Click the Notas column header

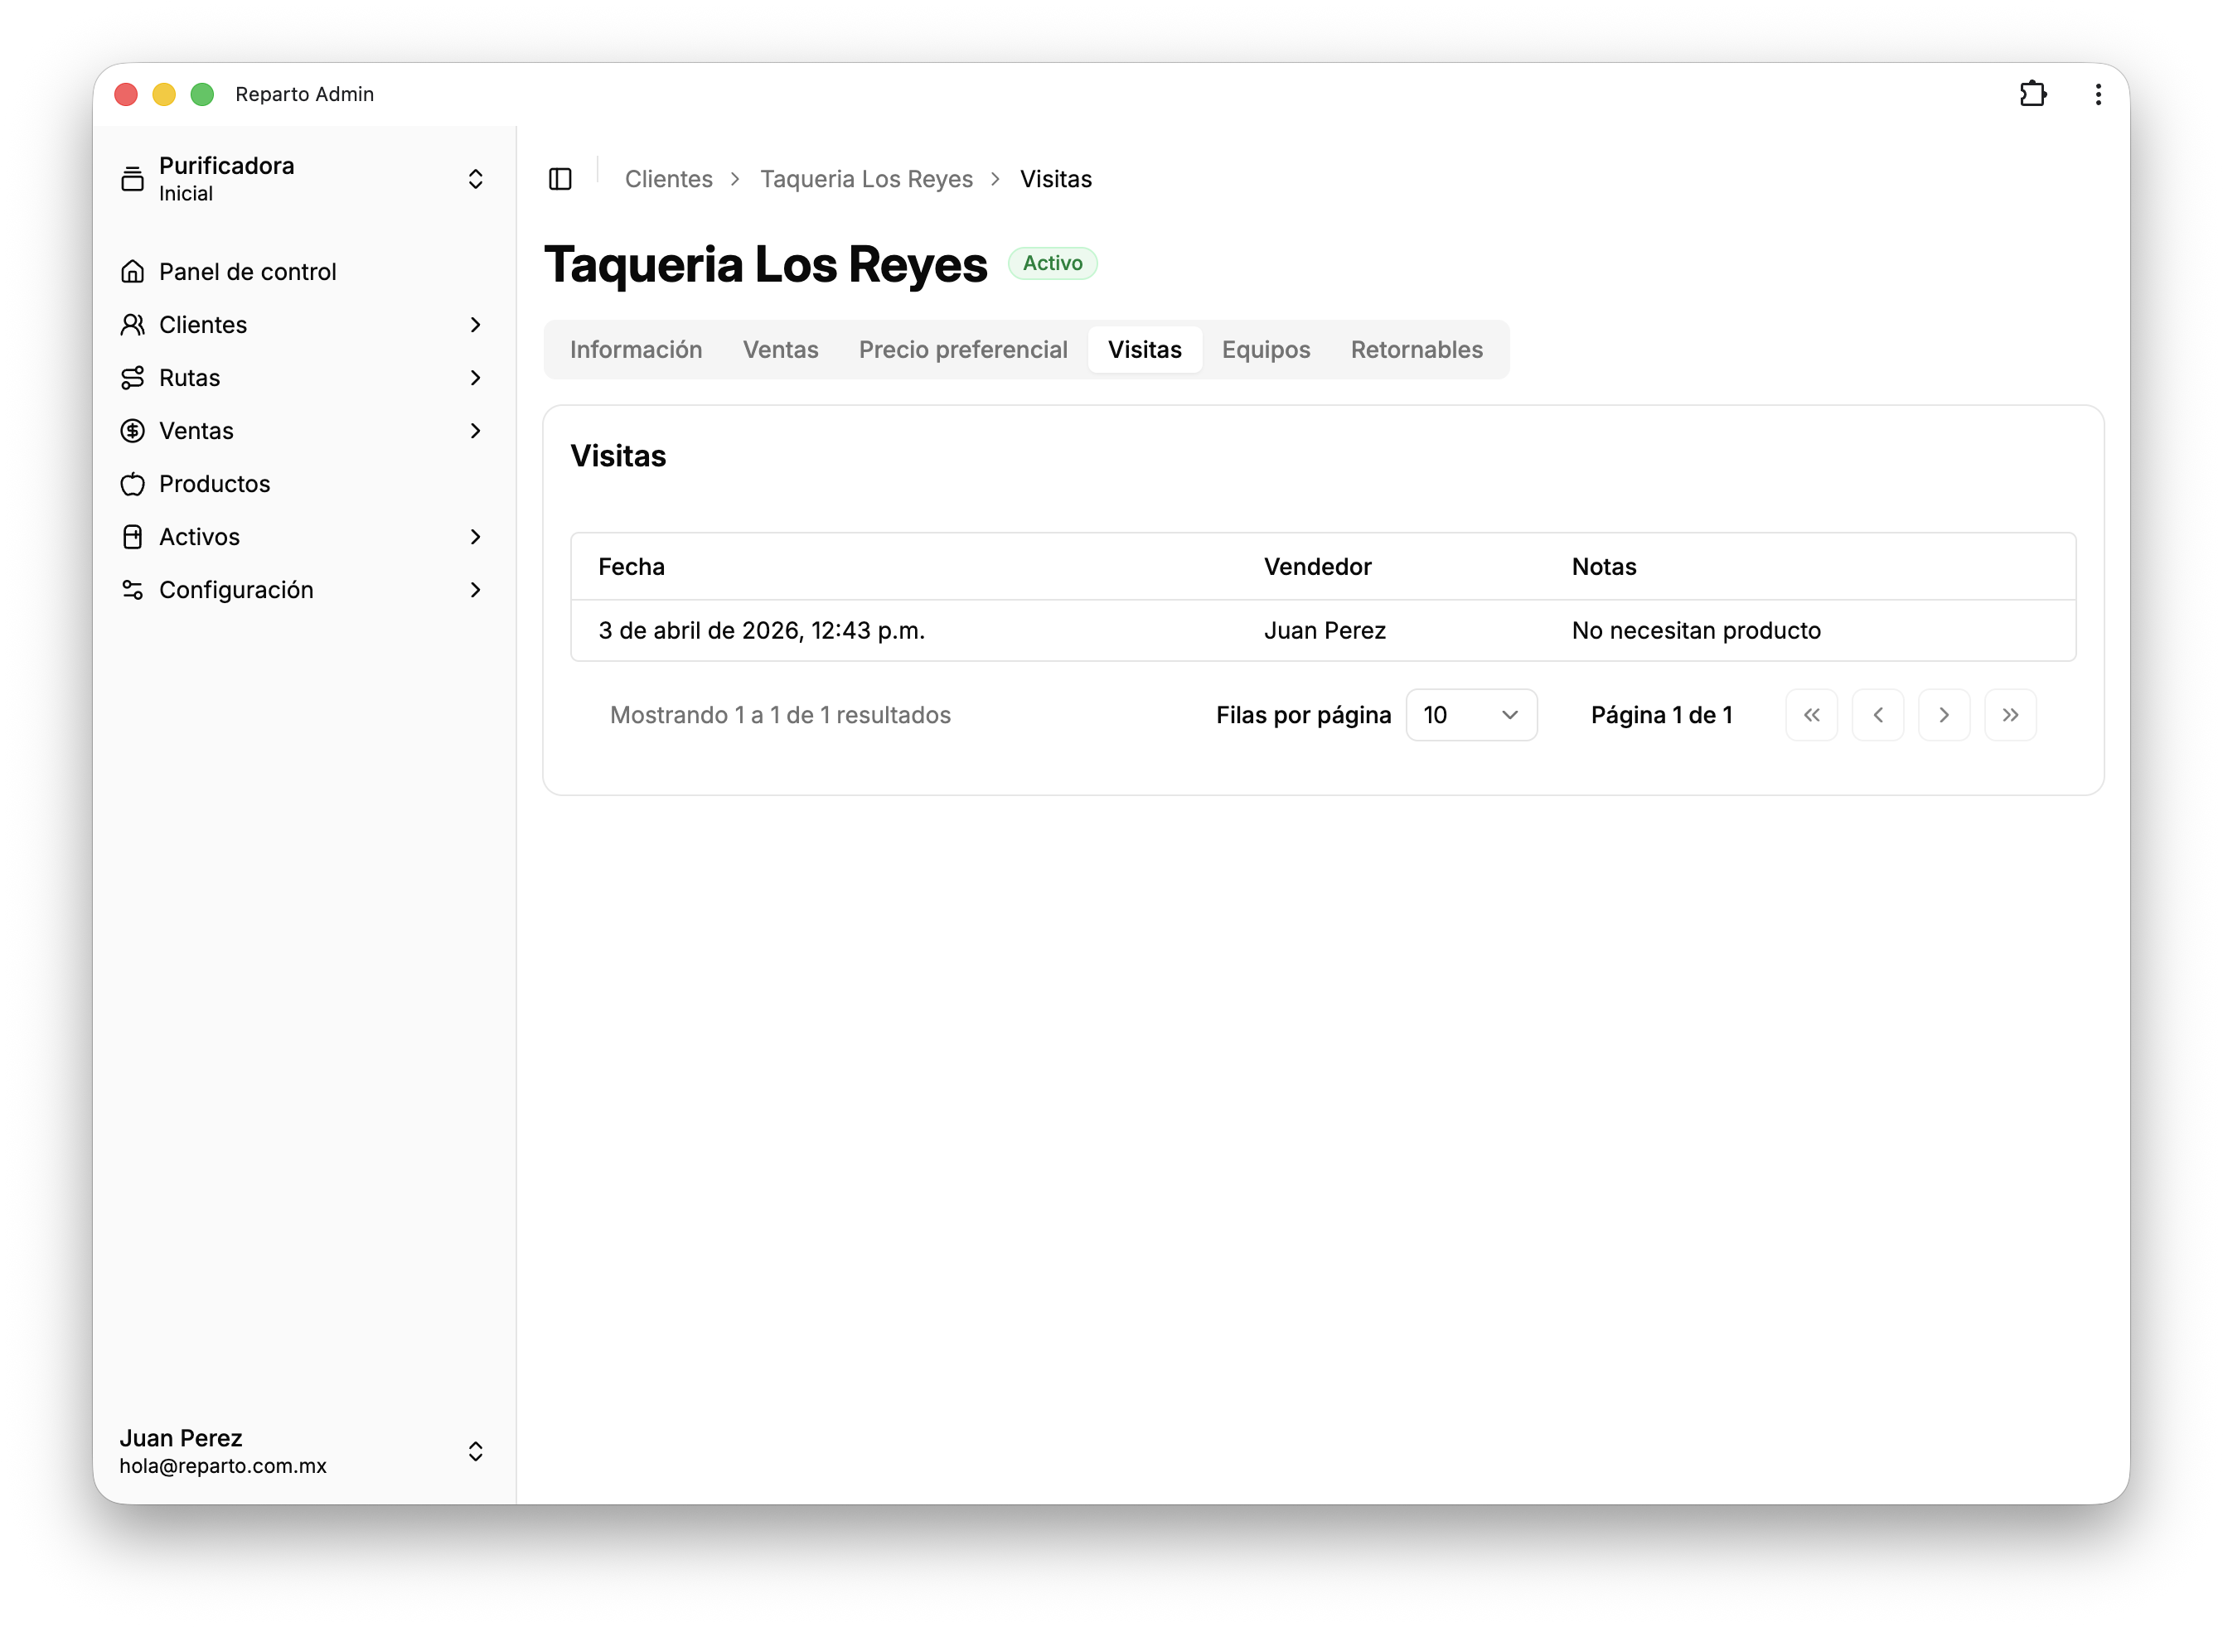click(x=1604, y=567)
